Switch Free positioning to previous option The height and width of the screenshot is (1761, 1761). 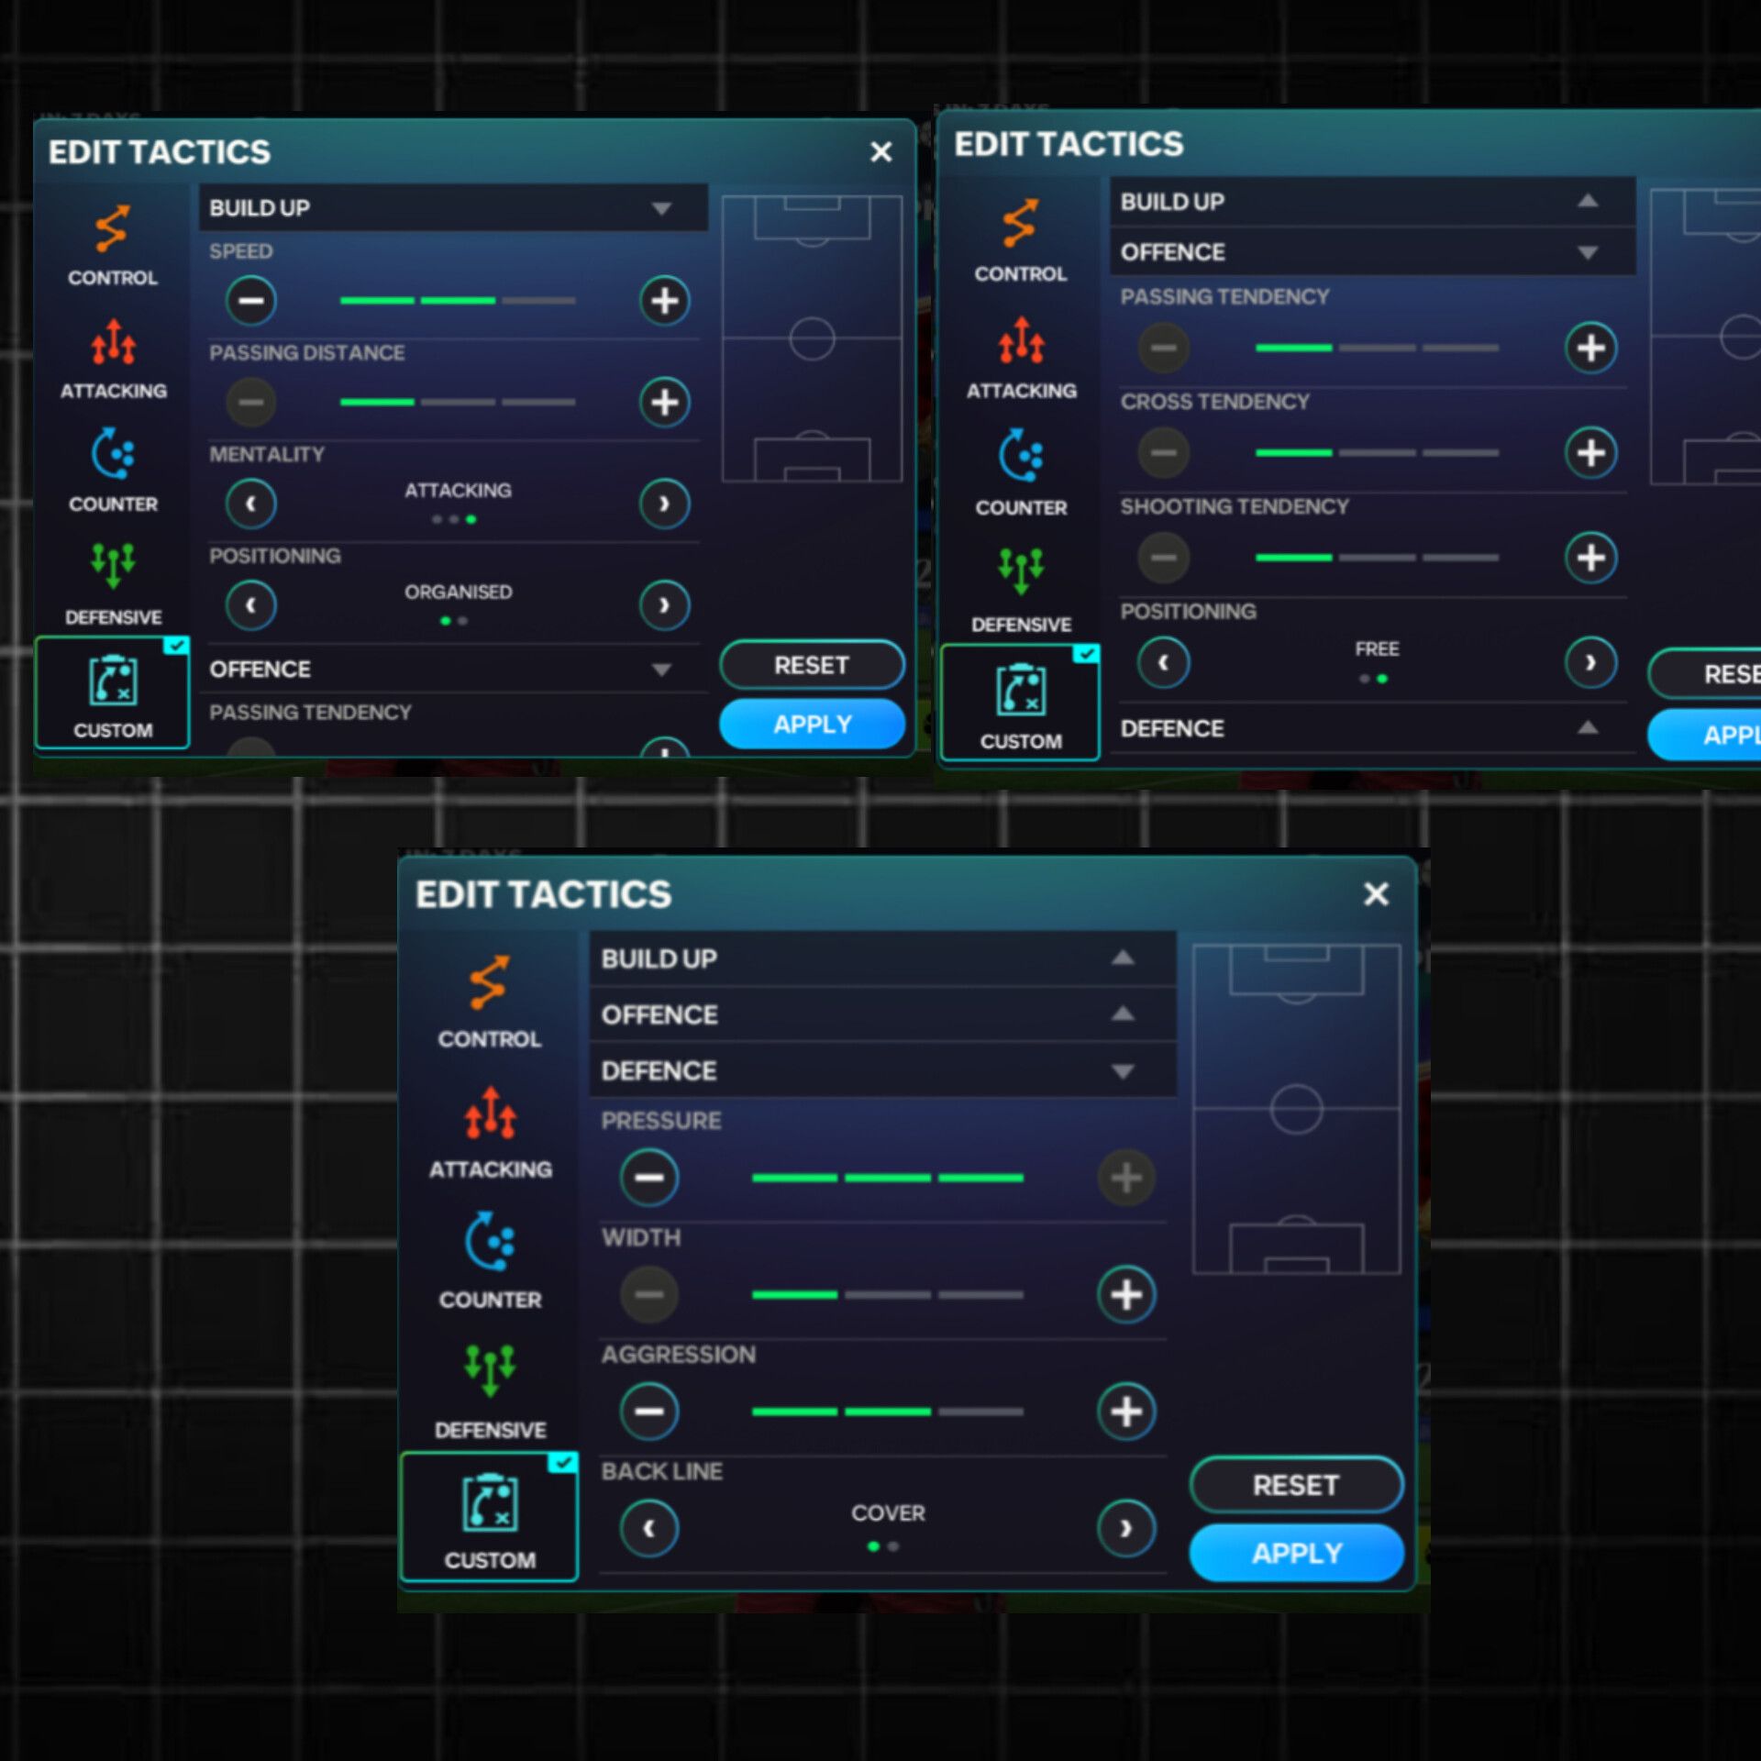1163,662
